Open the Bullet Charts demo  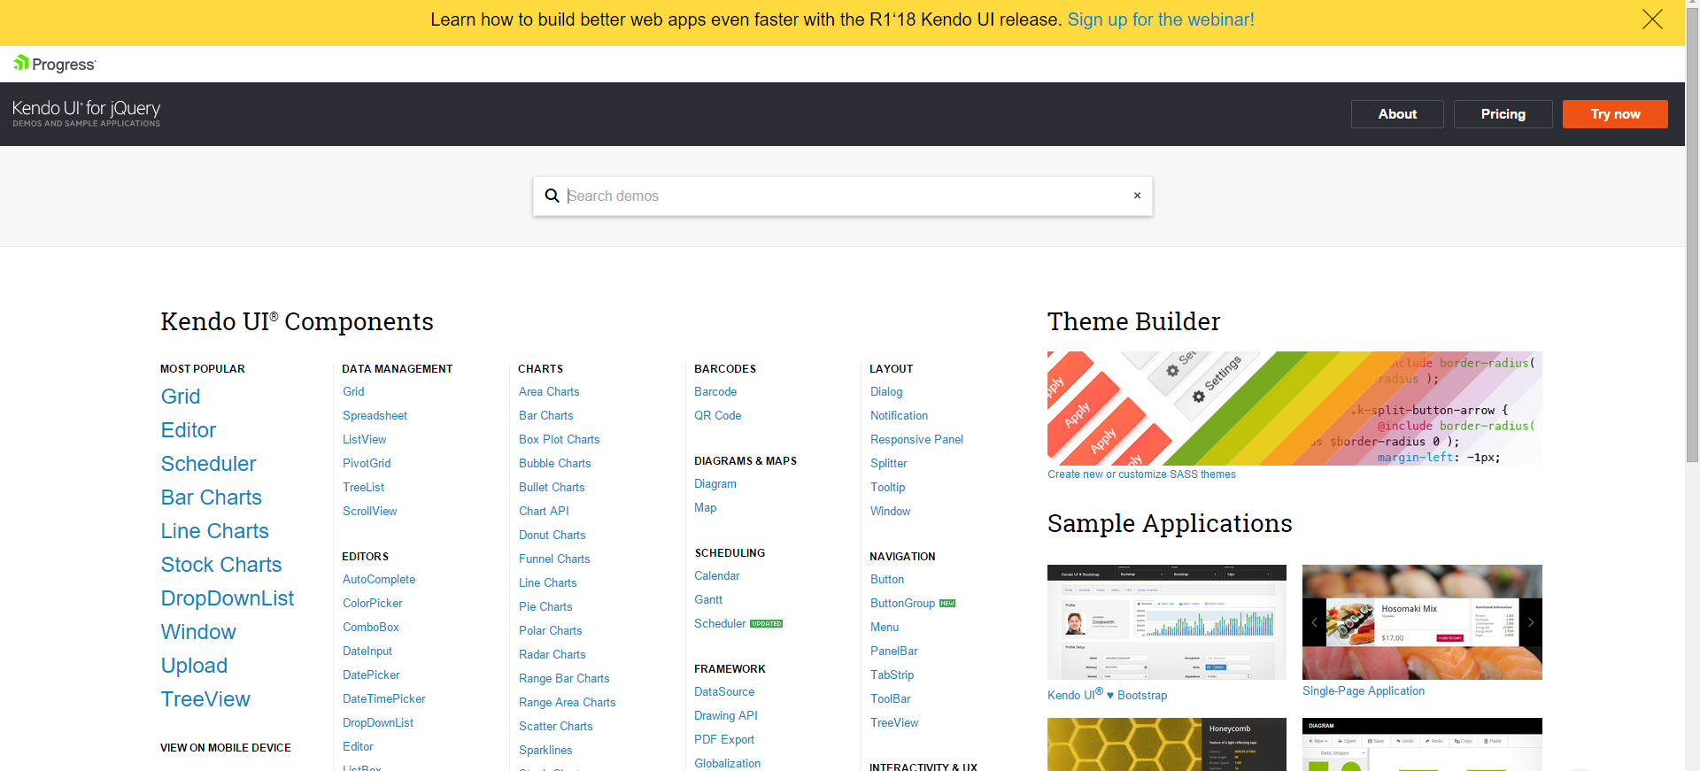pos(552,487)
